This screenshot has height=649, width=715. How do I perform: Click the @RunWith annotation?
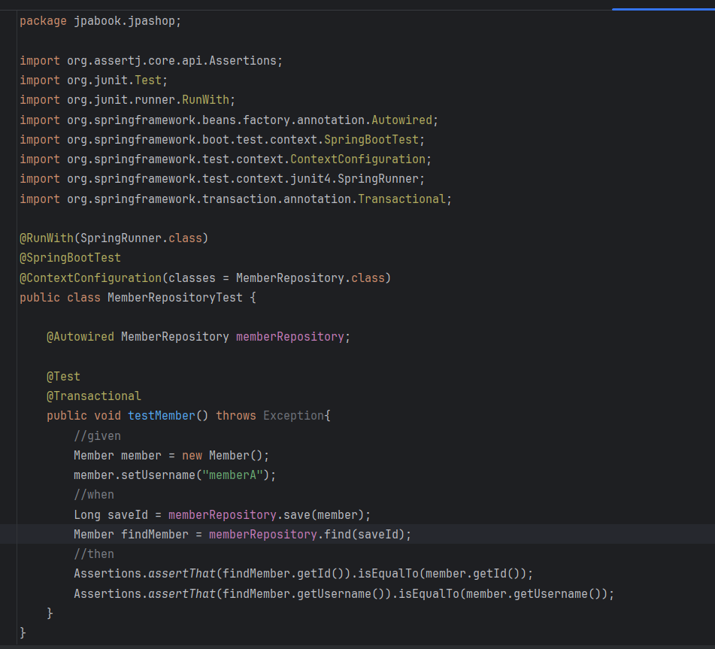pos(46,238)
